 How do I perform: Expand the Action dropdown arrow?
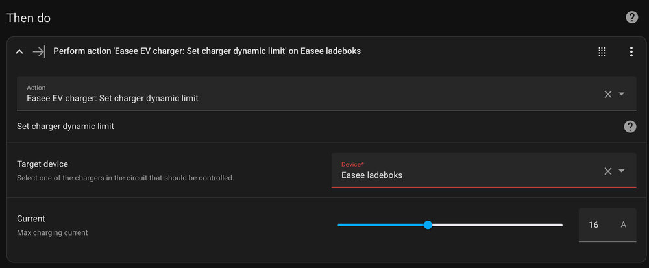click(x=622, y=94)
